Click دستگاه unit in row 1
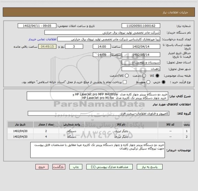Screen dimensions: 198x191 pyautogui.click(x=71, y=131)
